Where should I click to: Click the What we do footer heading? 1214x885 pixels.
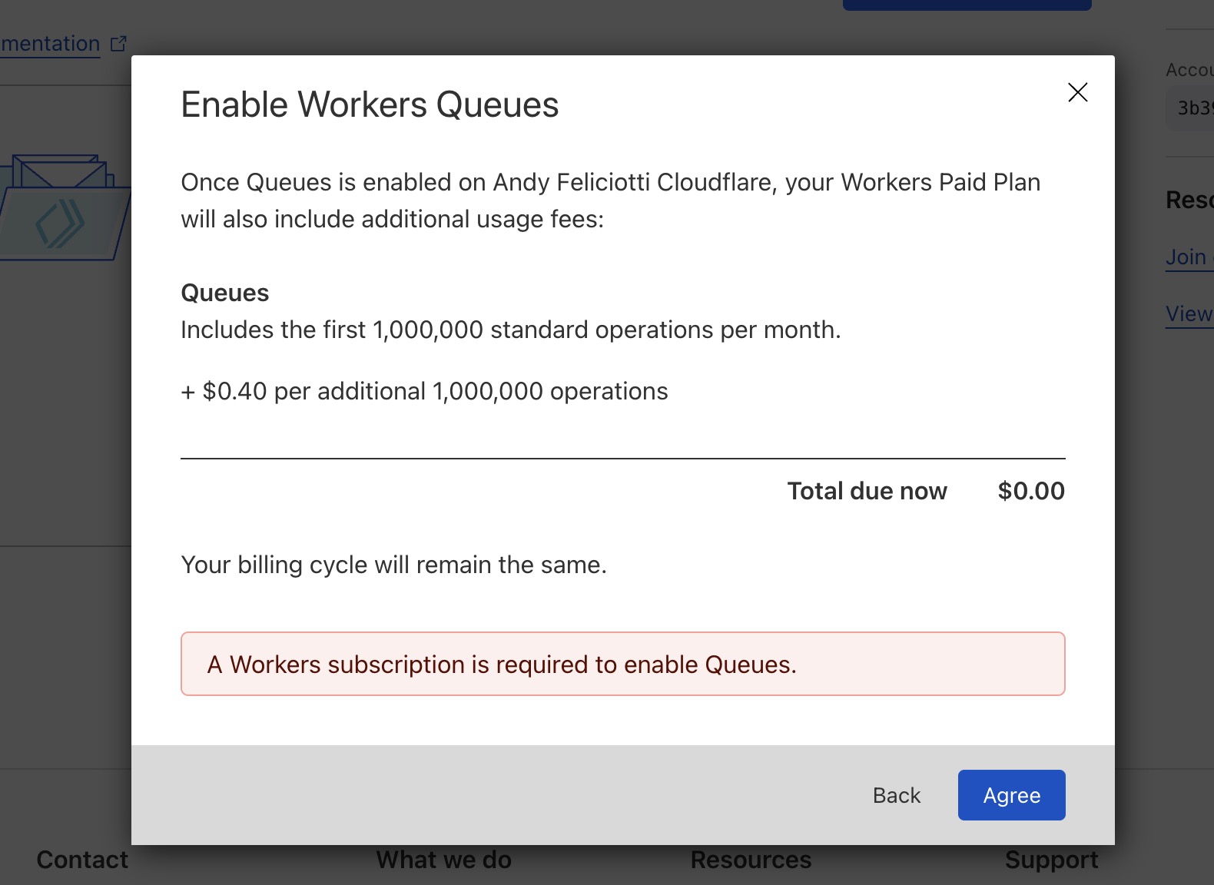[x=443, y=860]
